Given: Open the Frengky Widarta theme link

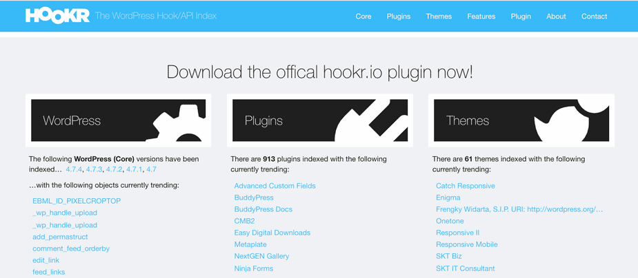Looking at the screenshot, I should [x=519, y=209].
